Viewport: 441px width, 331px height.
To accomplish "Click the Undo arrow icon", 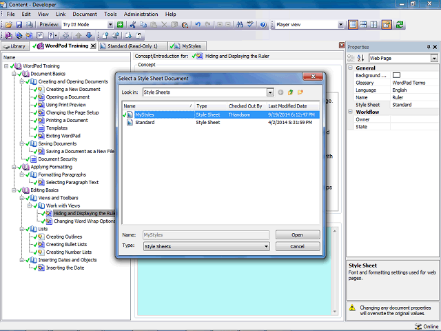I will click(198, 25).
